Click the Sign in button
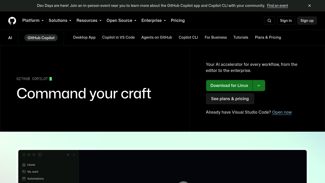Image resolution: width=325 pixels, height=183 pixels. pyautogui.click(x=286, y=21)
